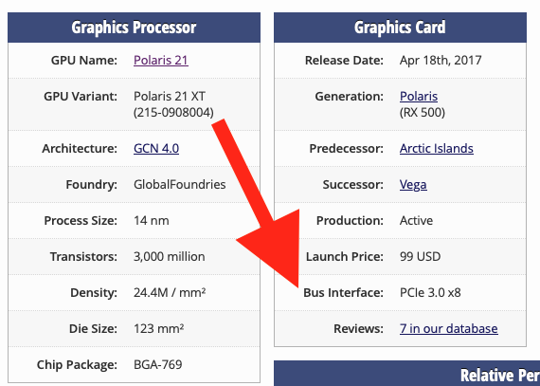Click the Graphics Card section header
Screen dimensions: 540x386
point(400,28)
